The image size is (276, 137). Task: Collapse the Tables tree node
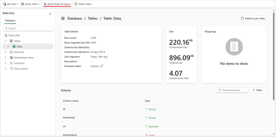pos(6,41)
